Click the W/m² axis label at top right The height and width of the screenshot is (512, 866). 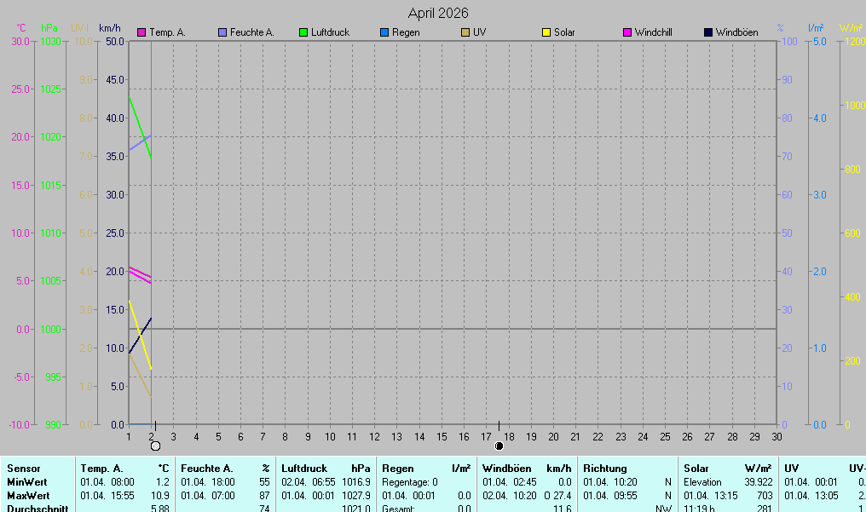pos(851,27)
